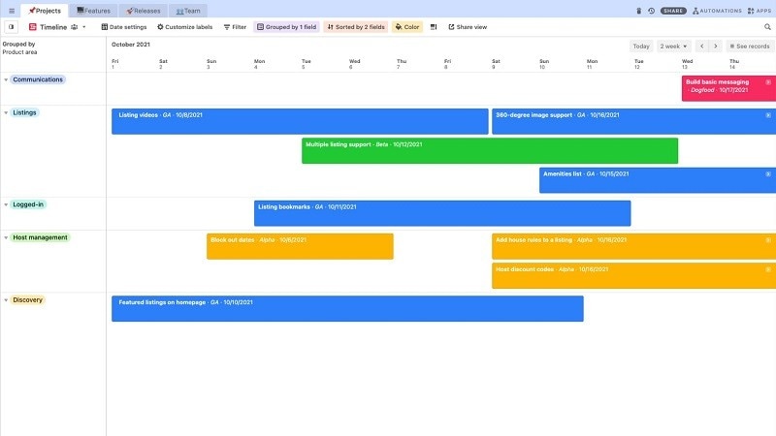Open the Amenities list record bar
Viewport: 776px width, 436px height.
[658, 180]
